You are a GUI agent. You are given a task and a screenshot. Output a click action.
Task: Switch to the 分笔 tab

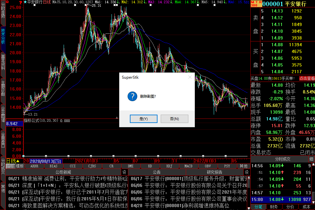[258, 207]
